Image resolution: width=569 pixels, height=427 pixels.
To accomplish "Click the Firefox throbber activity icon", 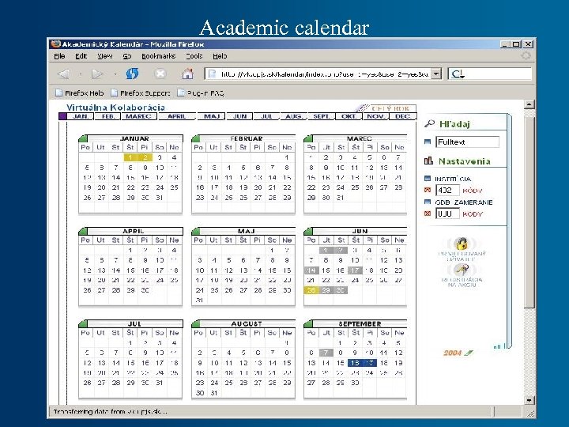I will pos(526,55).
